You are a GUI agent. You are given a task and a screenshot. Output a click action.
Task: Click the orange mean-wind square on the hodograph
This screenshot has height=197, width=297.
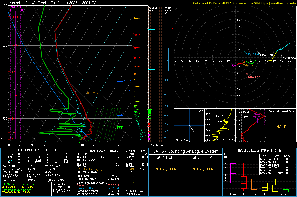click(x=244, y=64)
